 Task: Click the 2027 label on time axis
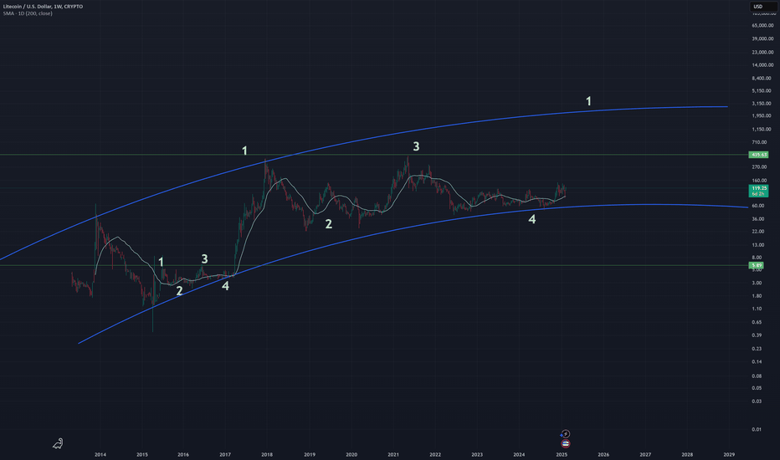645,454
